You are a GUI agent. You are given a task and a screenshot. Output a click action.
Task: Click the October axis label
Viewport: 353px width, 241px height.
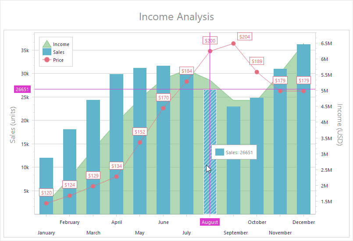tap(257, 222)
